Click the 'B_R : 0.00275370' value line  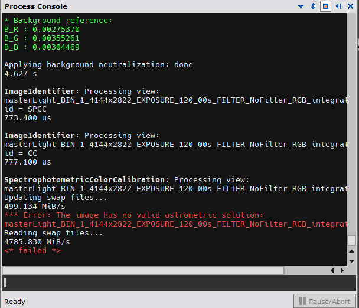tap(42, 30)
